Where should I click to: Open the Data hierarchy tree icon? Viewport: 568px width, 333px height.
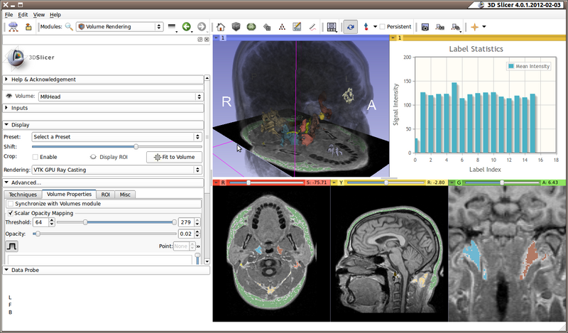(x=282, y=27)
